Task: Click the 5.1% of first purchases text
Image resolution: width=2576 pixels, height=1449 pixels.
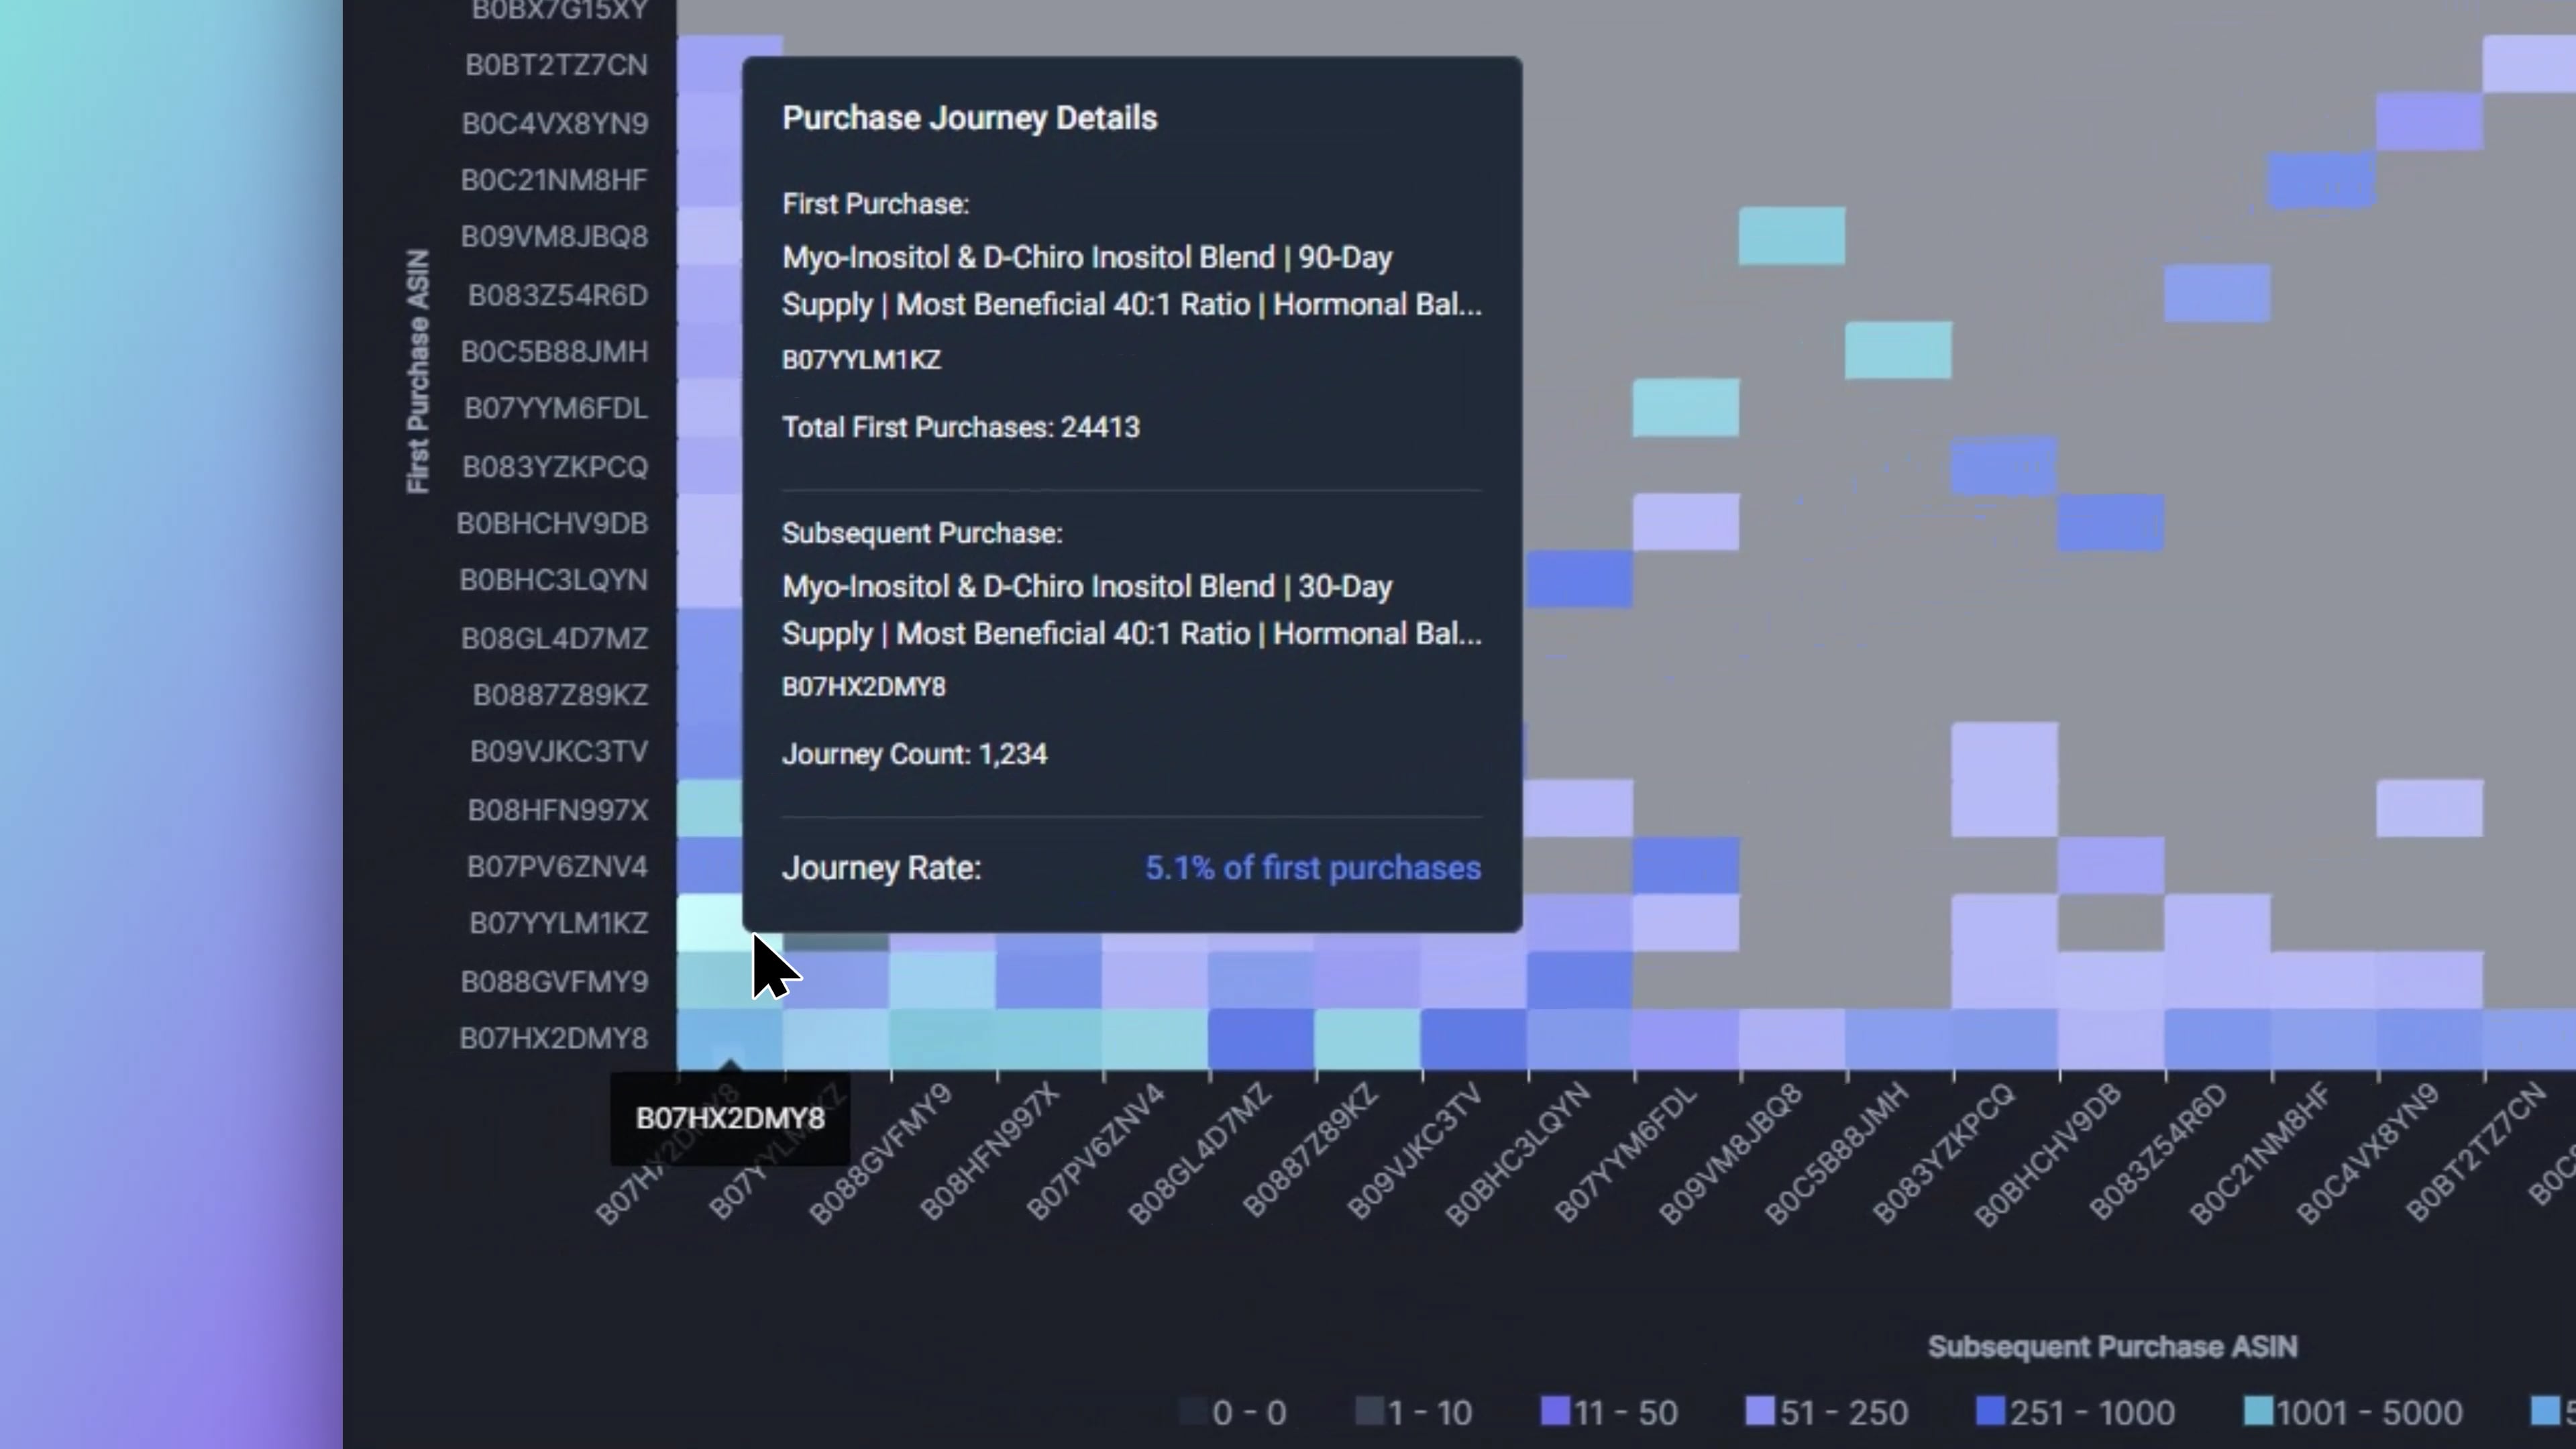Action: tap(1312, 868)
